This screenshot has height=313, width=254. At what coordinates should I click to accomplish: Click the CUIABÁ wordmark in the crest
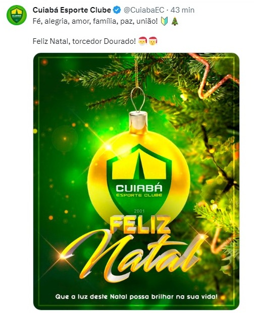click(139, 188)
